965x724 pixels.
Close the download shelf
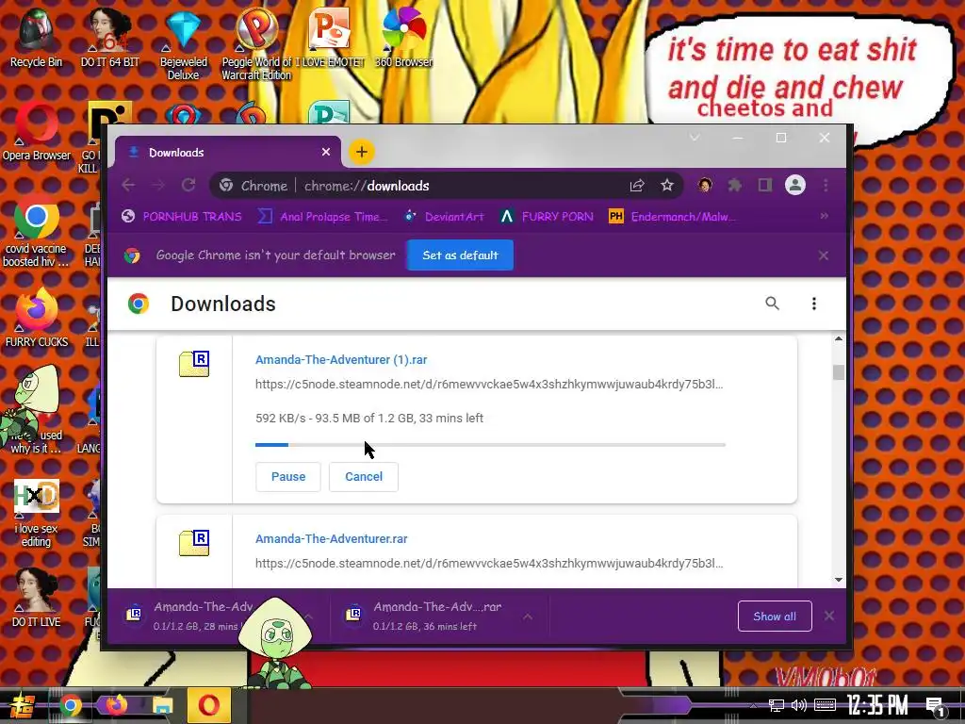point(829,617)
